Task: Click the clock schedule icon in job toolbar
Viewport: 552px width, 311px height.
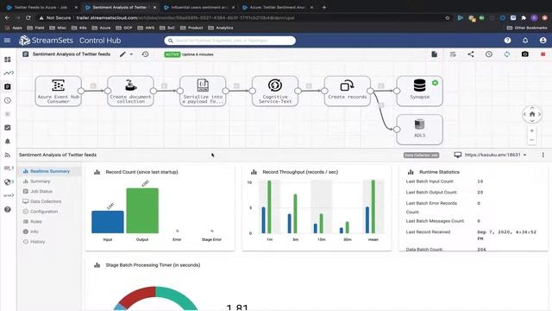Action: 489,54
